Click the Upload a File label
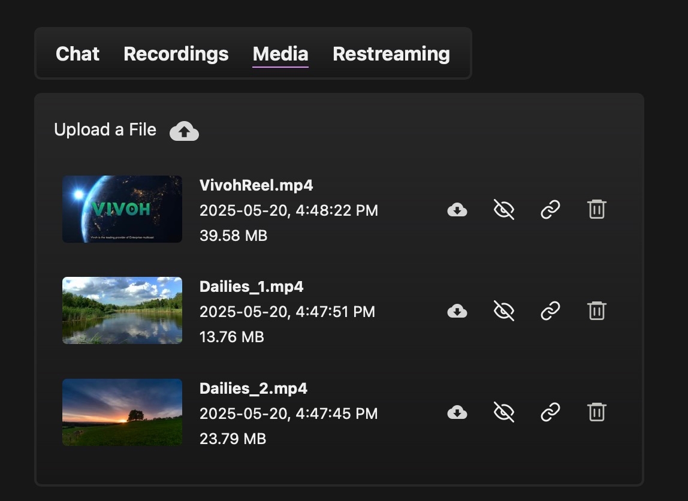 (x=105, y=130)
